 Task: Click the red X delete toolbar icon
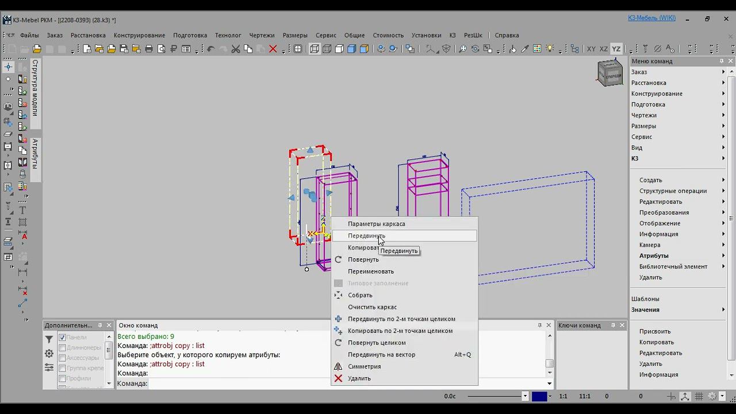273,49
